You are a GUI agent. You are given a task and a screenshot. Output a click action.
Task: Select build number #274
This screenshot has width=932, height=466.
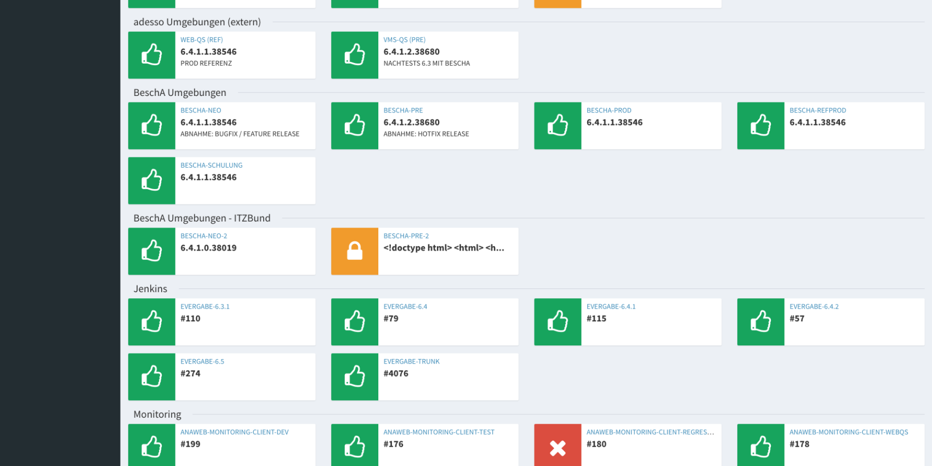click(190, 374)
